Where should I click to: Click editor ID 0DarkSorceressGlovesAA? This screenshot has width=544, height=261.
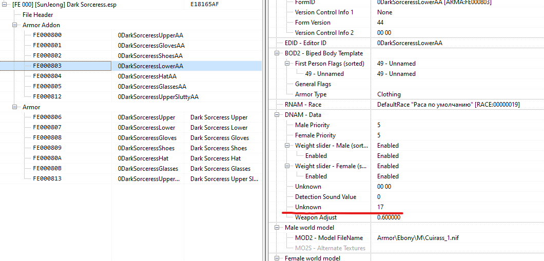point(151,46)
